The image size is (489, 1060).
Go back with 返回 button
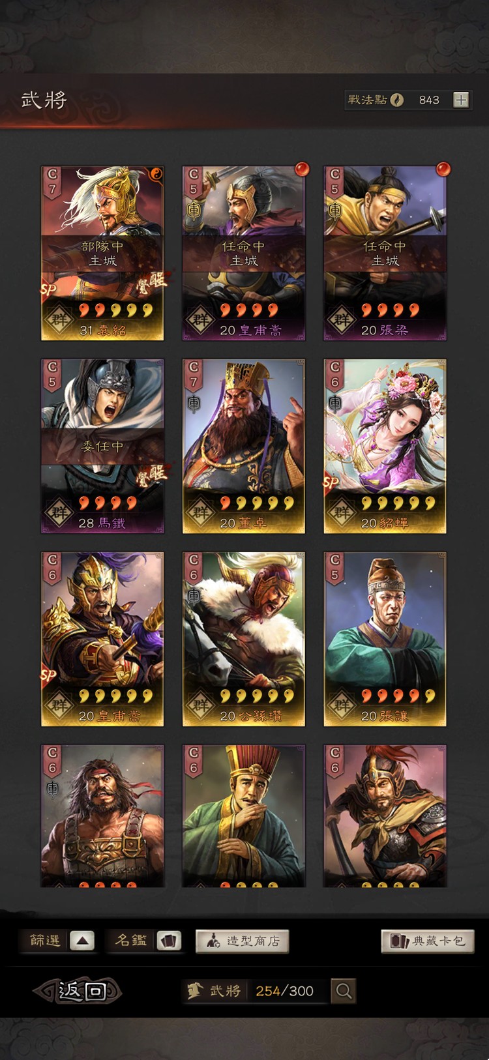78,991
